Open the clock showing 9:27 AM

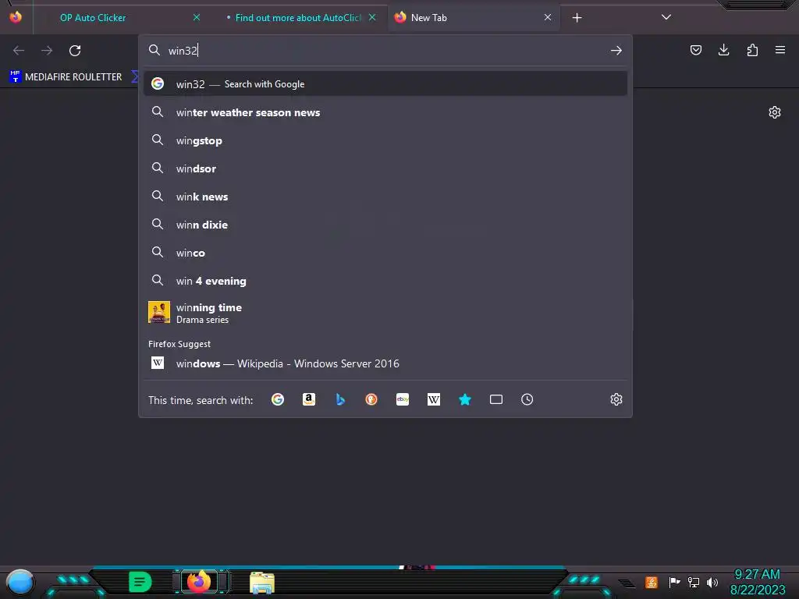[757, 582]
